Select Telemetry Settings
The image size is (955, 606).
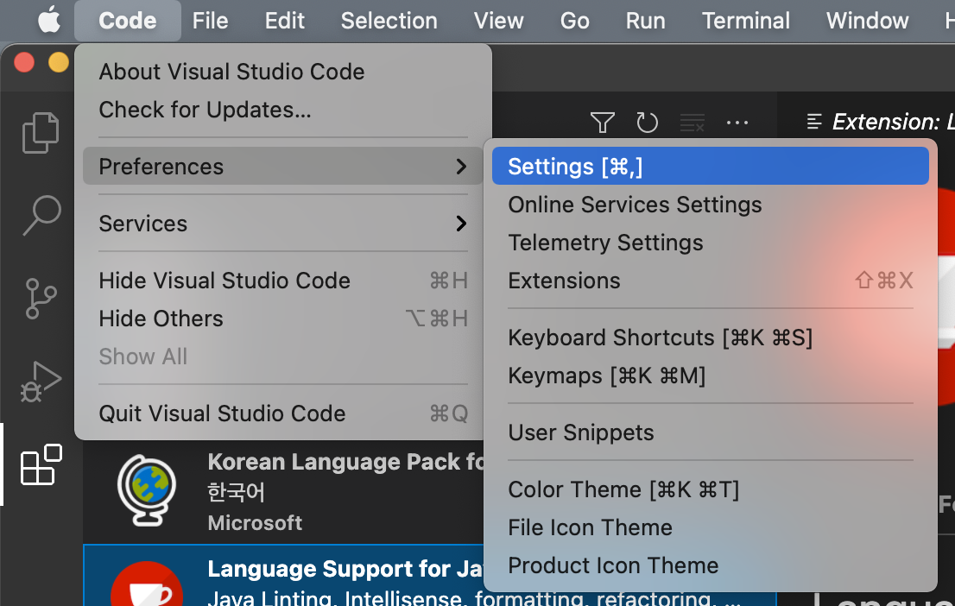pos(710,243)
